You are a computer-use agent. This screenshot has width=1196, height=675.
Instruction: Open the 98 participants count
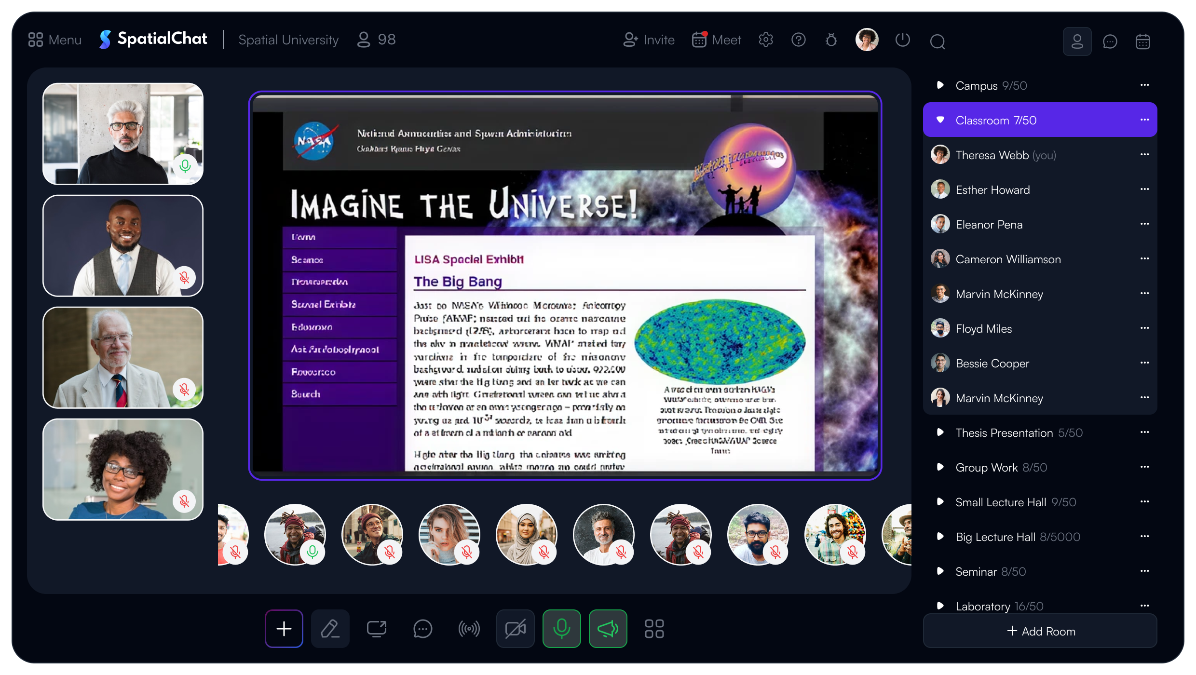376,40
